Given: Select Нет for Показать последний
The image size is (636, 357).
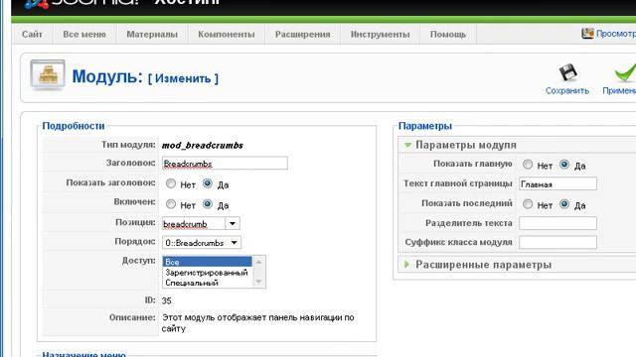Looking at the screenshot, I should [528, 204].
